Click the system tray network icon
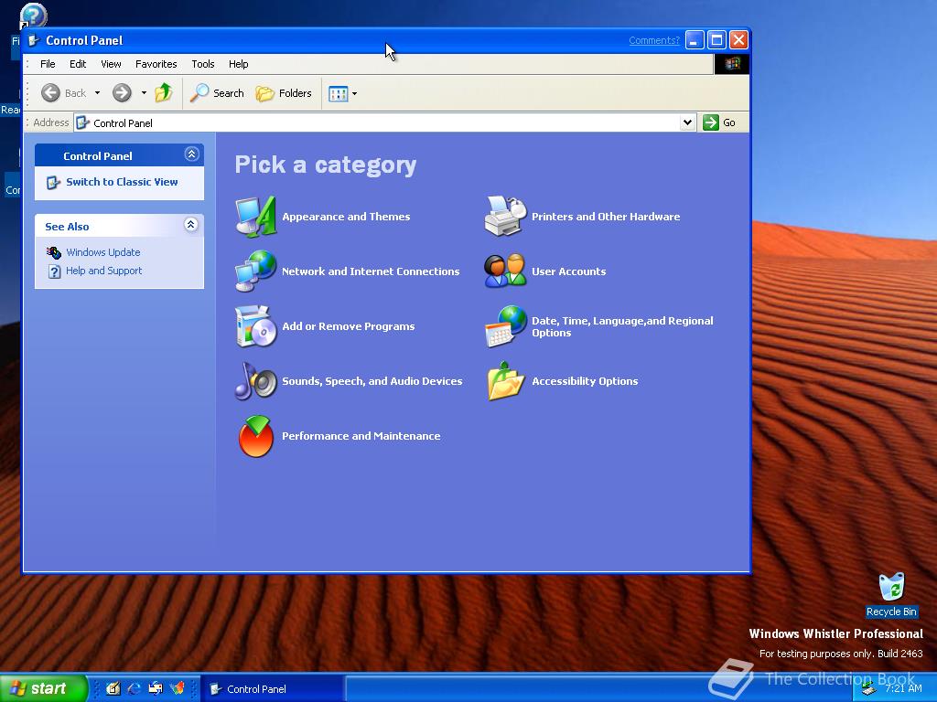This screenshot has width=937, height=702. click(x=868, y=689)
